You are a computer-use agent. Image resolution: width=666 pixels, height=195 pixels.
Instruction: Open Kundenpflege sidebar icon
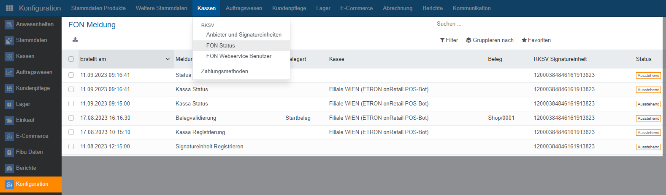click(x=9, y=89)
